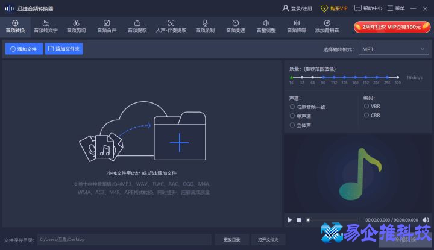Click the quality slider 256 marker
Screen dimensions: 434x250
pos(387,78)
